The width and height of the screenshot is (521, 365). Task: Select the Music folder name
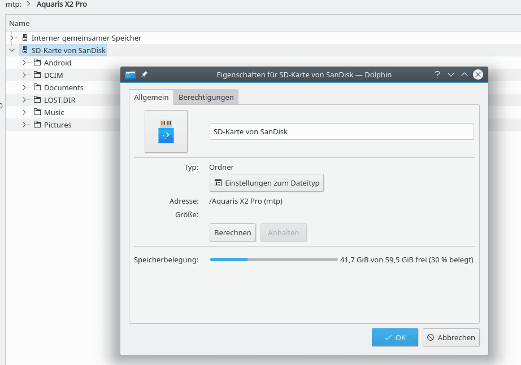pyautogui.click(x=54, y=112)
